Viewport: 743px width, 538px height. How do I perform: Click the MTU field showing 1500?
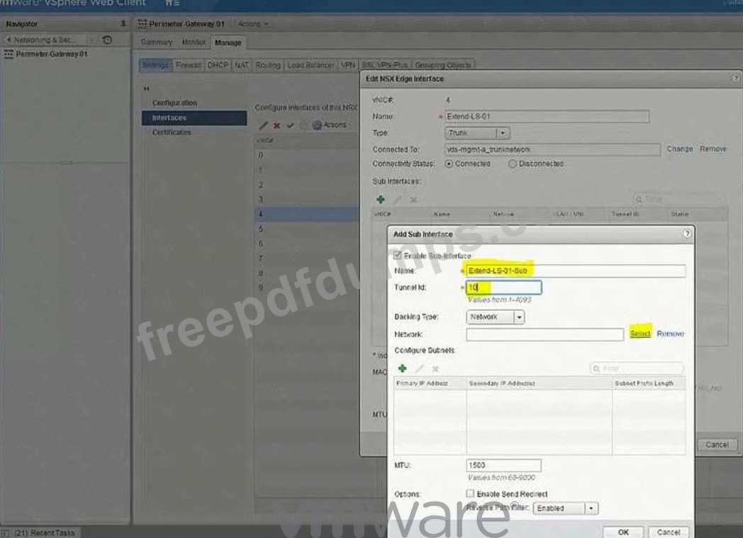[x=503, y=466]
